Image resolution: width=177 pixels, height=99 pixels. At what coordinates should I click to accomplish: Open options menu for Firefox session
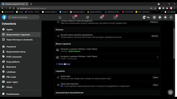(x=157, y=57)
